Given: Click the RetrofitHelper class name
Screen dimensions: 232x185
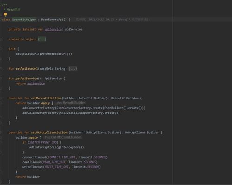Looking at the screenshot, I should click(x=24, y=20).
